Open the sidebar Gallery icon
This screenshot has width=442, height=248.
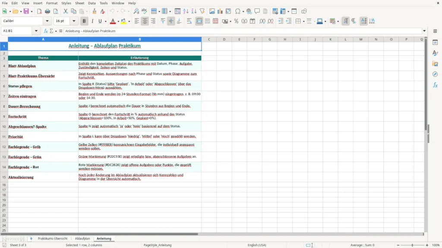click(x=435, y=64)
